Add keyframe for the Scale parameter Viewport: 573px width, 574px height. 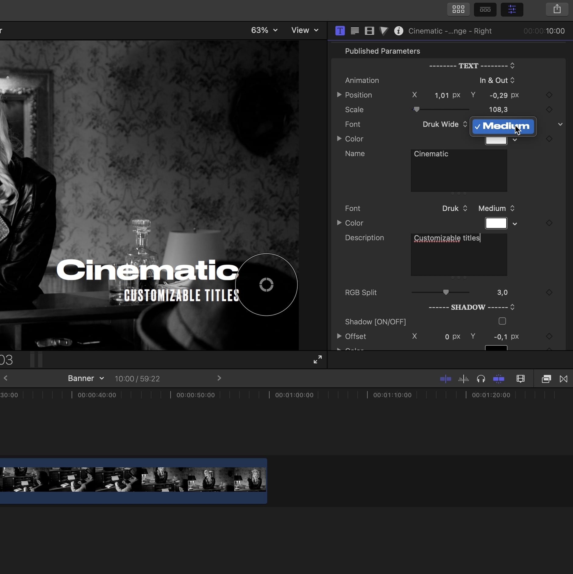tap(549, 109)
